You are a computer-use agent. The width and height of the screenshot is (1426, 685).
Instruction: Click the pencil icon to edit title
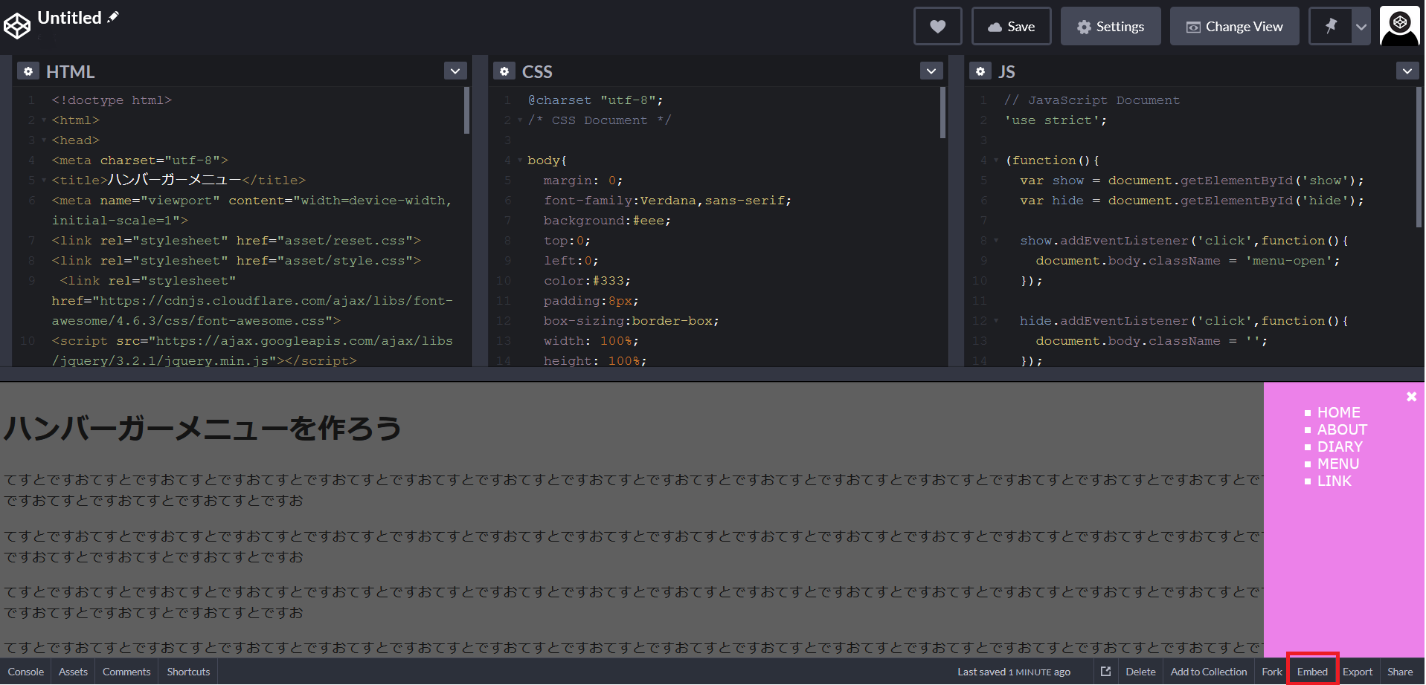[113, 17]
